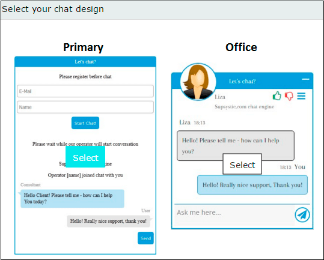This screenshot has height=260, width=324.
Task: Select the Primary chat design
Action: coord(85,157)
